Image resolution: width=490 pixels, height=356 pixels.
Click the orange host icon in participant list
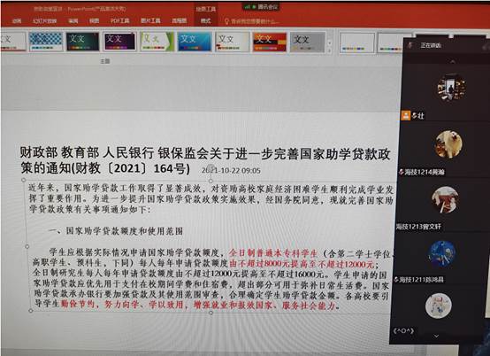[406, 115]
